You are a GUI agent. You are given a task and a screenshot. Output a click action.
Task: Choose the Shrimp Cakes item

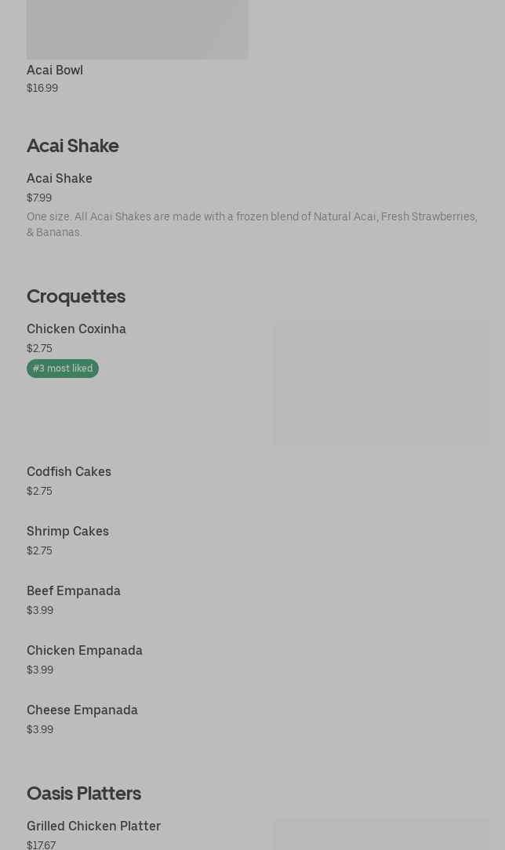point(67,531)
